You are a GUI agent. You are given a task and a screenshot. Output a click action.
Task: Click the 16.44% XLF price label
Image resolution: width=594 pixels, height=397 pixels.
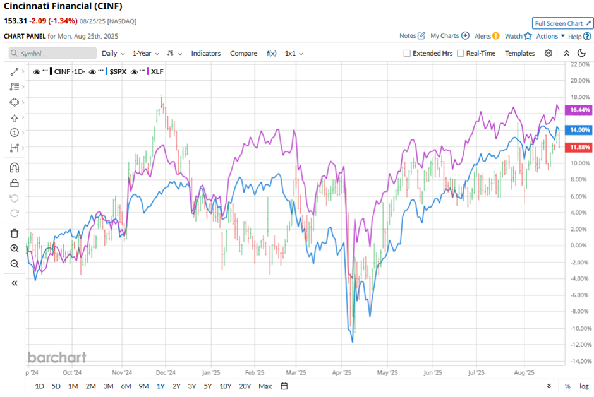point(579,110)
